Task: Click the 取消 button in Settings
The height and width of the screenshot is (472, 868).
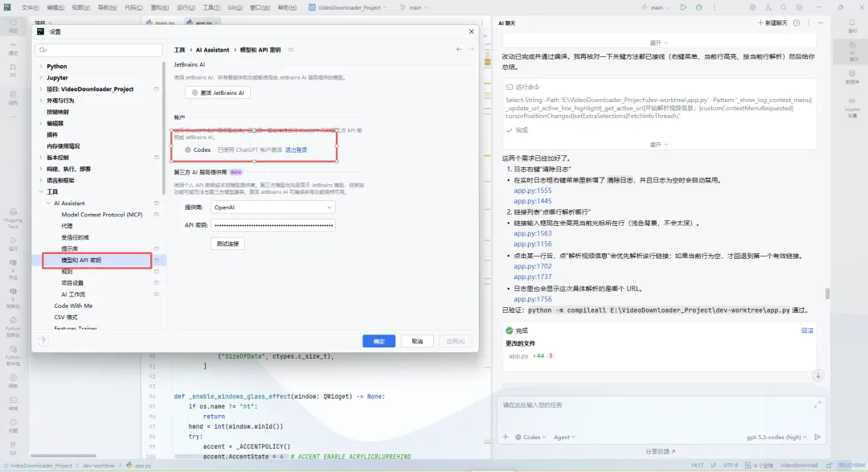Action: [417, 341]
